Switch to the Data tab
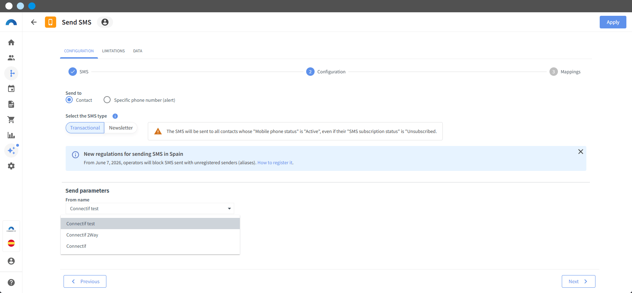 (x=138, y=51)
